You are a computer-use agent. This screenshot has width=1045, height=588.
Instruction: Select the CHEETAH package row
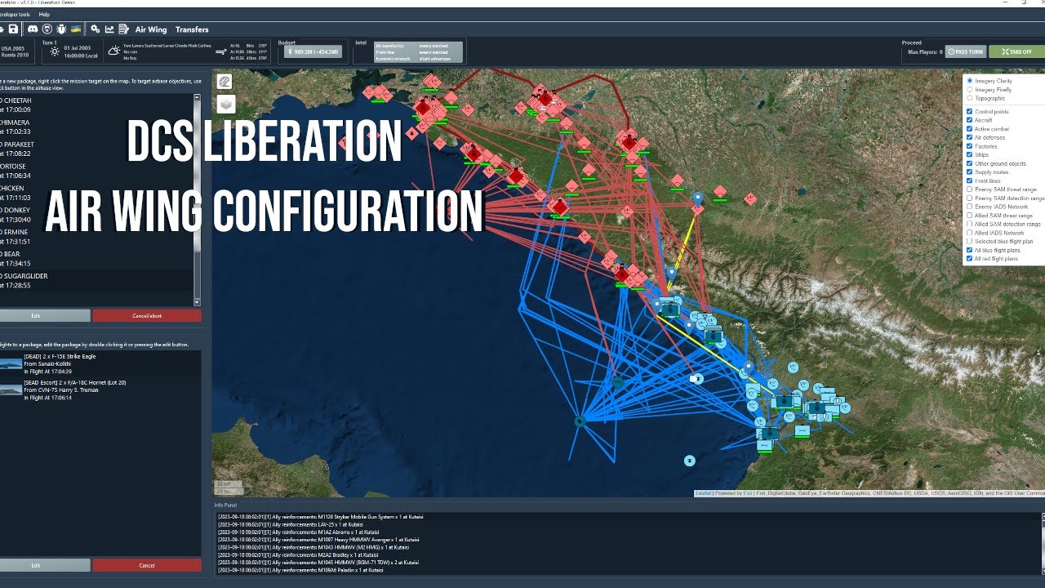click(x=96, y=105)
